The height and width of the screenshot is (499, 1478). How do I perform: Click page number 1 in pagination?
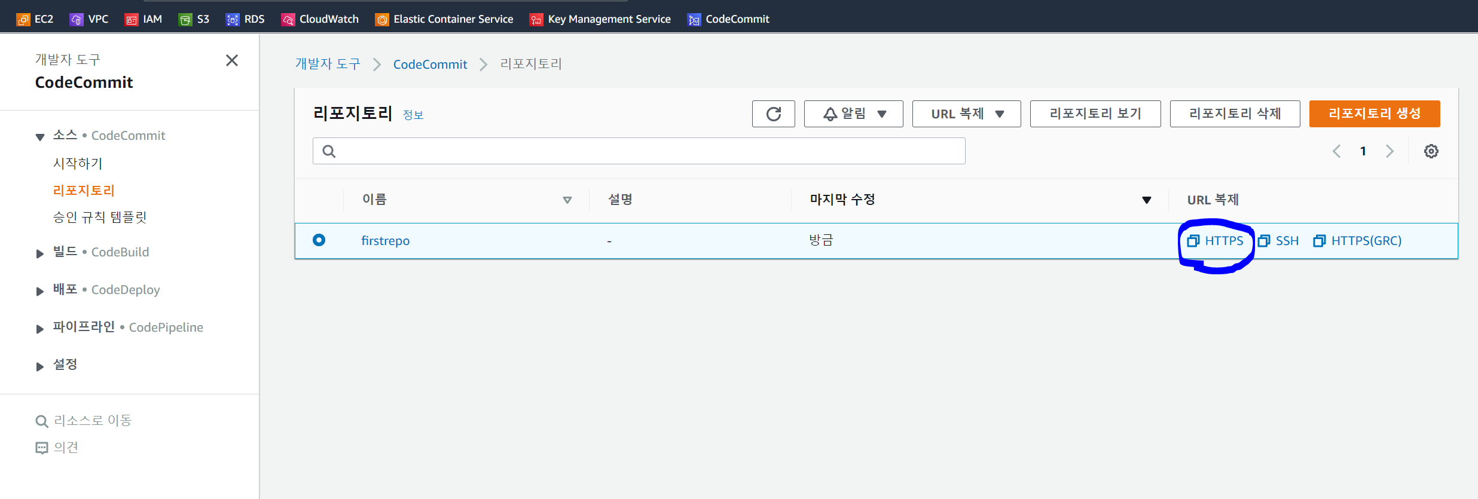1363,151
